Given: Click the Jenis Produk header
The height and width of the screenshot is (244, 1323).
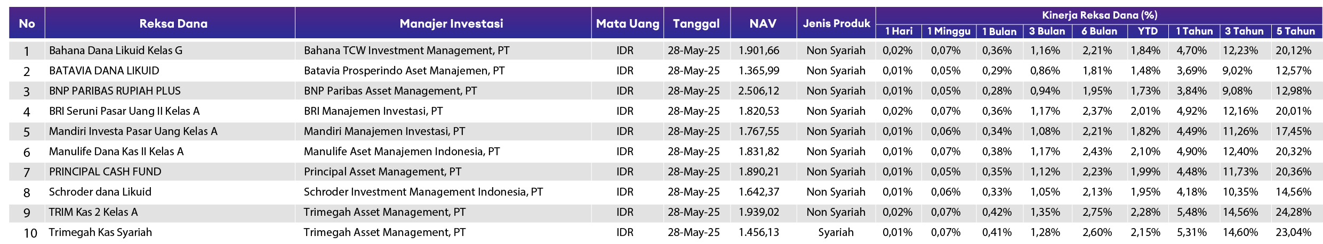Looking at the screenshot, I should pyautogui.click(x=836, y=23).
